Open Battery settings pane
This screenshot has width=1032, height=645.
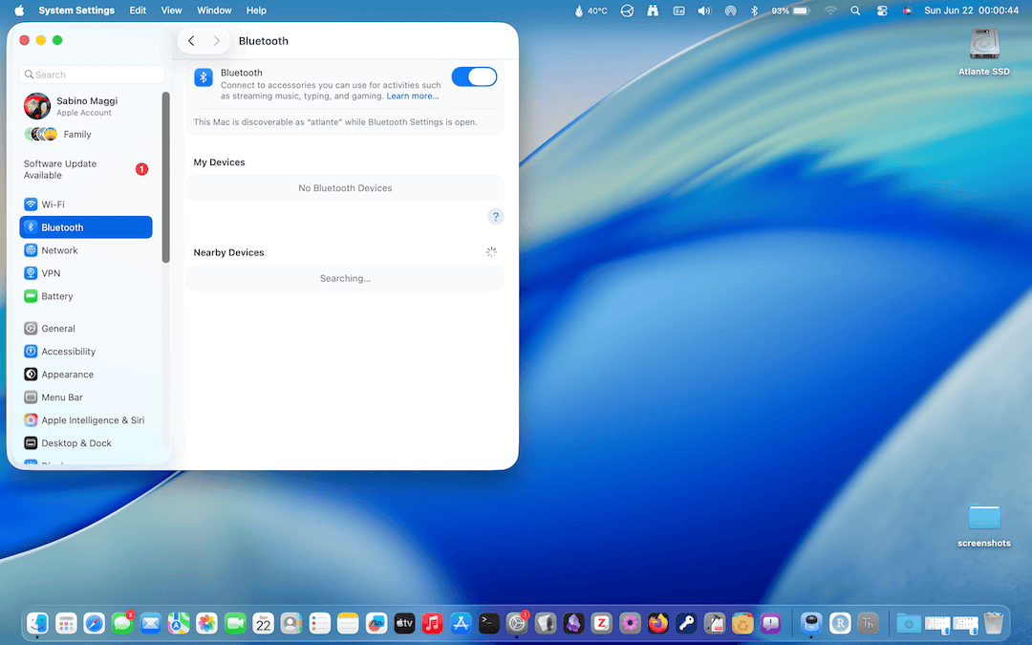pos(56,296)
